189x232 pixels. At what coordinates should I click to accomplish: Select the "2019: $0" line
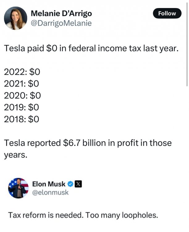(22, 107)
